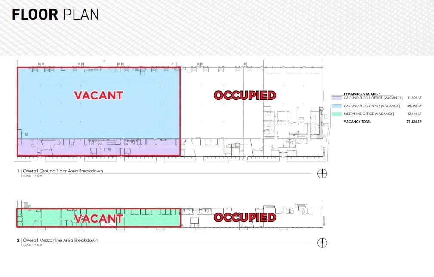Click the 48,055 SF warehouse area value
434x277 pixels.
click(413, 106)
